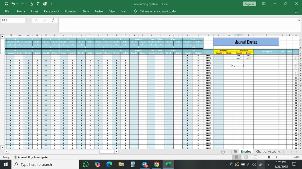Screen dimensions: 302x169
Task: Switch to the TB sheet tab
Action: click(235, 152)
